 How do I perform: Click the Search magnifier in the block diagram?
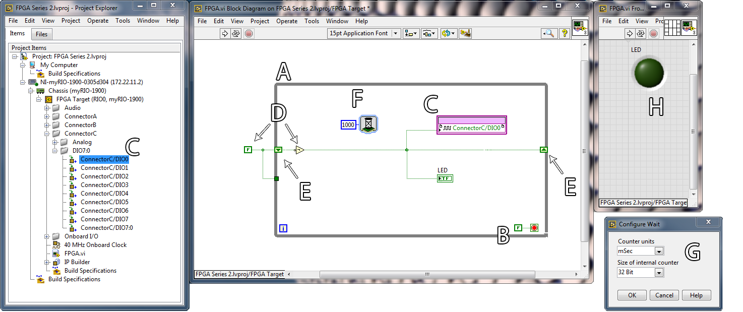click(x=548, y=34)
